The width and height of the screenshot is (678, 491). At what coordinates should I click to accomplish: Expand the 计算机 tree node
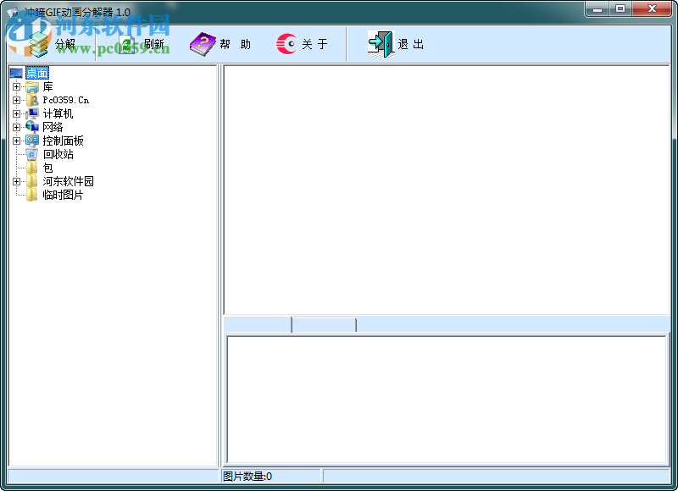(17, 113)
